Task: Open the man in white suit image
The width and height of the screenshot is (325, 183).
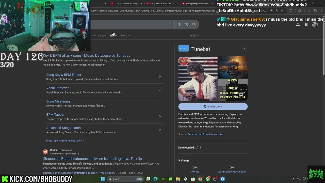Action: tap(198, 79)
